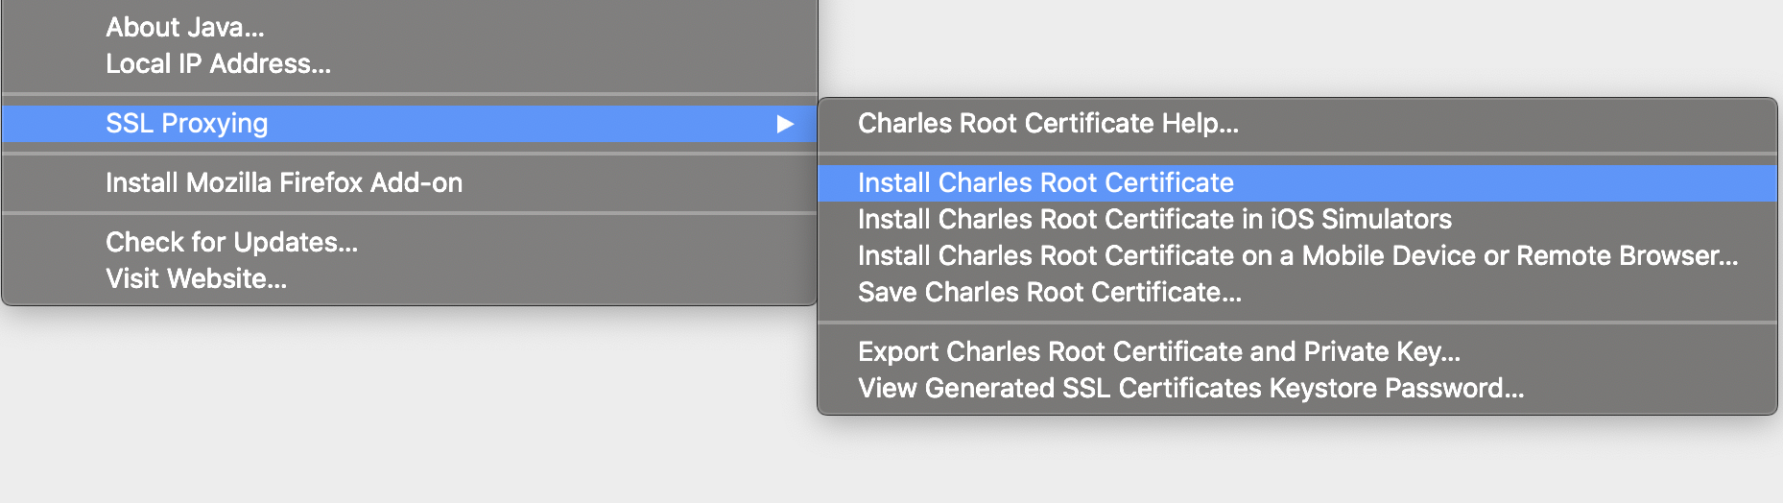Show the computer's local IP address

pos(218,63)
